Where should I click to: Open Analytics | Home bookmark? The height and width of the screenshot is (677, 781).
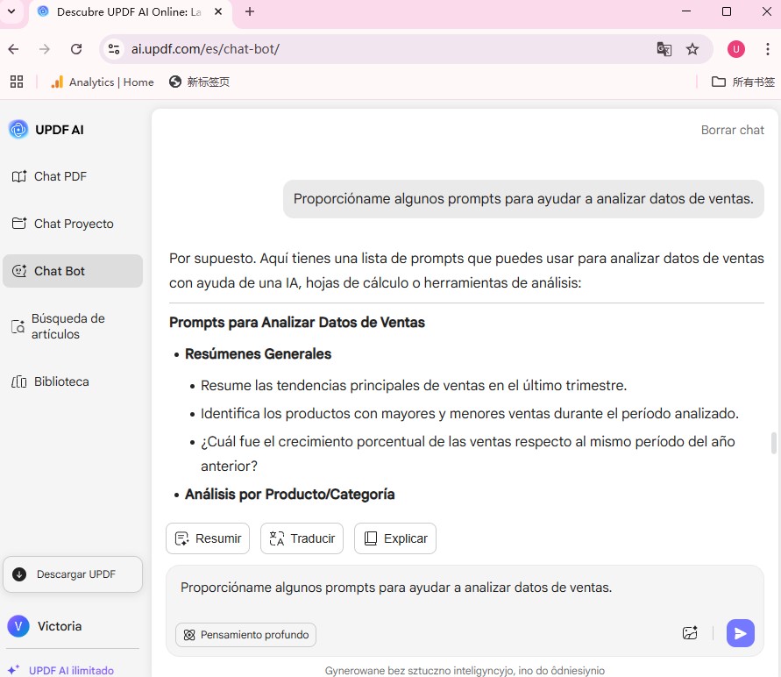point(102,82)
